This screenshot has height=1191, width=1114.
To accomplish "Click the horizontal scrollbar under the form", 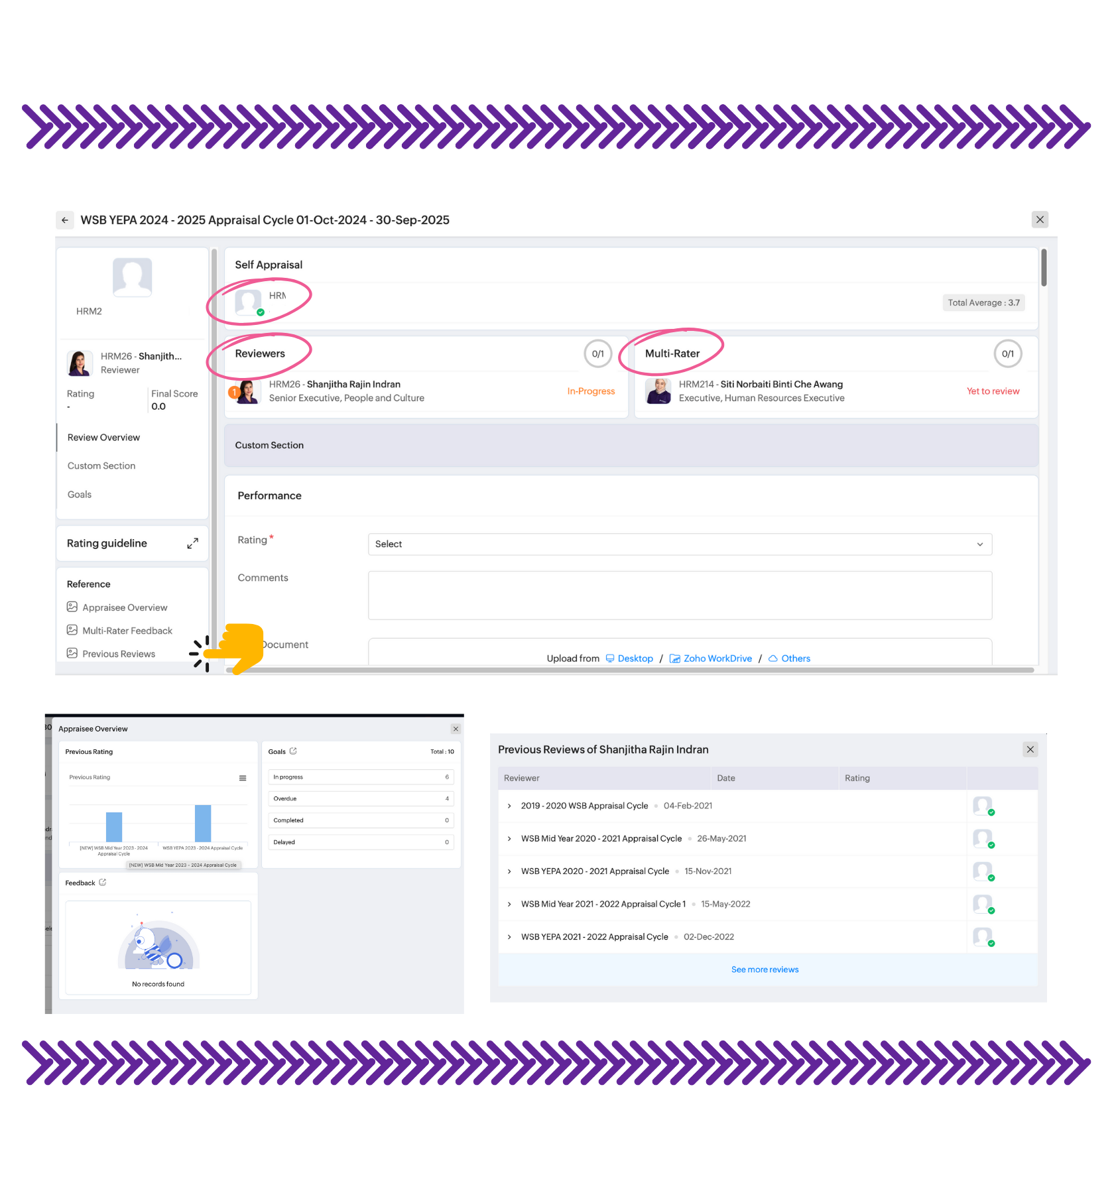I will [x=630, y=670].
